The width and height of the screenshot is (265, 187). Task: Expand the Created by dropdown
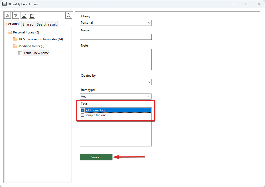[116, 82]
